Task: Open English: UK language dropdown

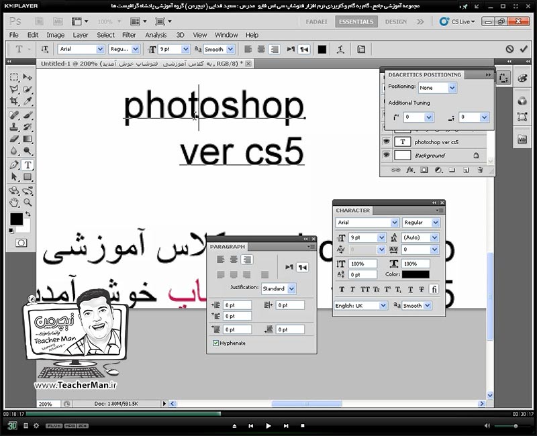Action: [383, 305]
